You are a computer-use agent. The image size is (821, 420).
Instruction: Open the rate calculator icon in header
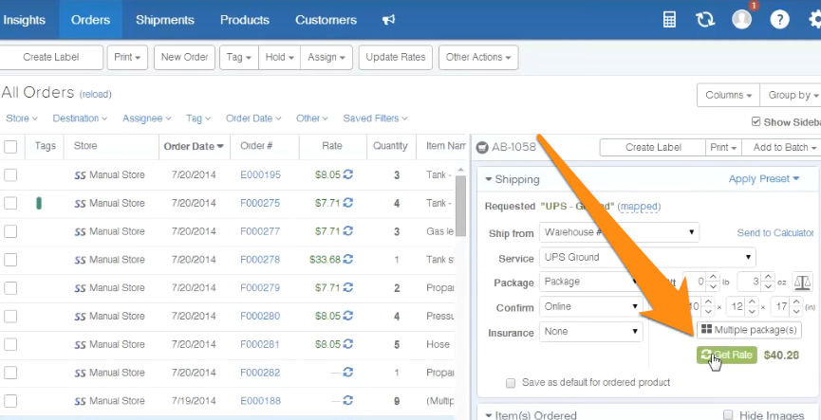pyautogui.click(x=669, y=20)
